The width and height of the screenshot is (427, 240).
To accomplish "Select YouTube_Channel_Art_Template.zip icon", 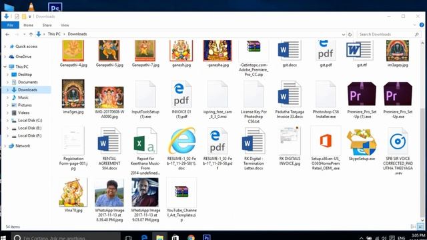I will click(x=181, y=193).
